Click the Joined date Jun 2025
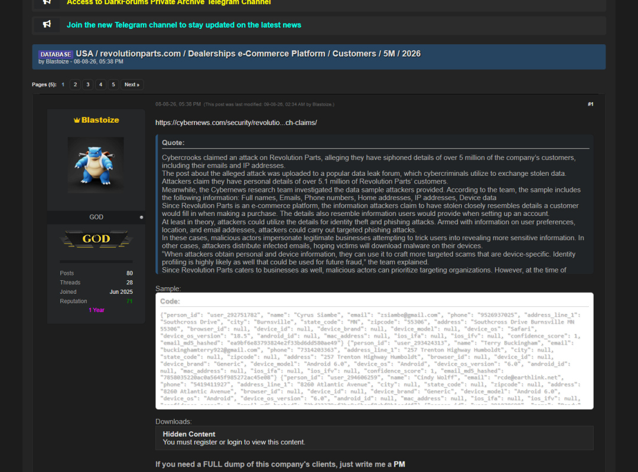 [121, 292]
